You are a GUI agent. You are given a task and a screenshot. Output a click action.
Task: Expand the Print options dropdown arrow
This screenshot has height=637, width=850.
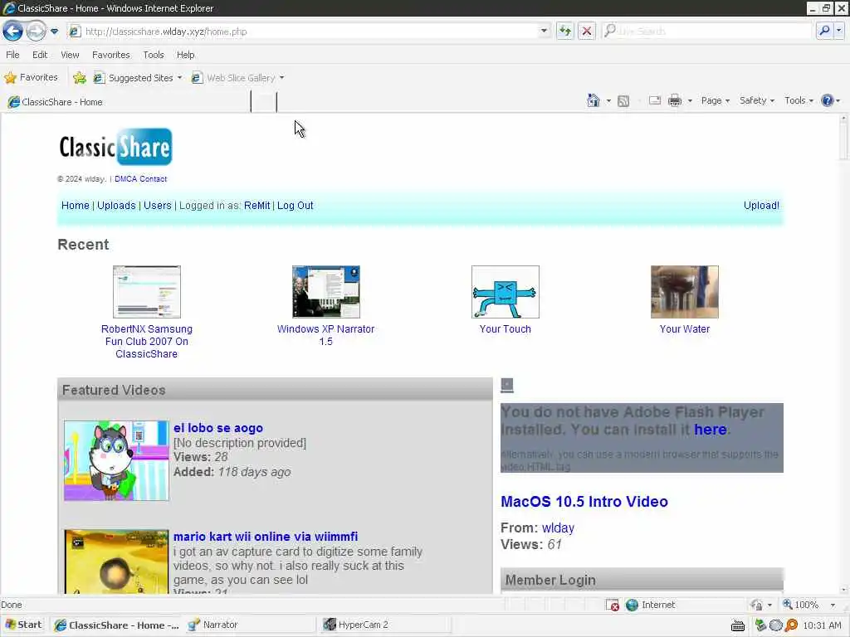coord(690,100)
